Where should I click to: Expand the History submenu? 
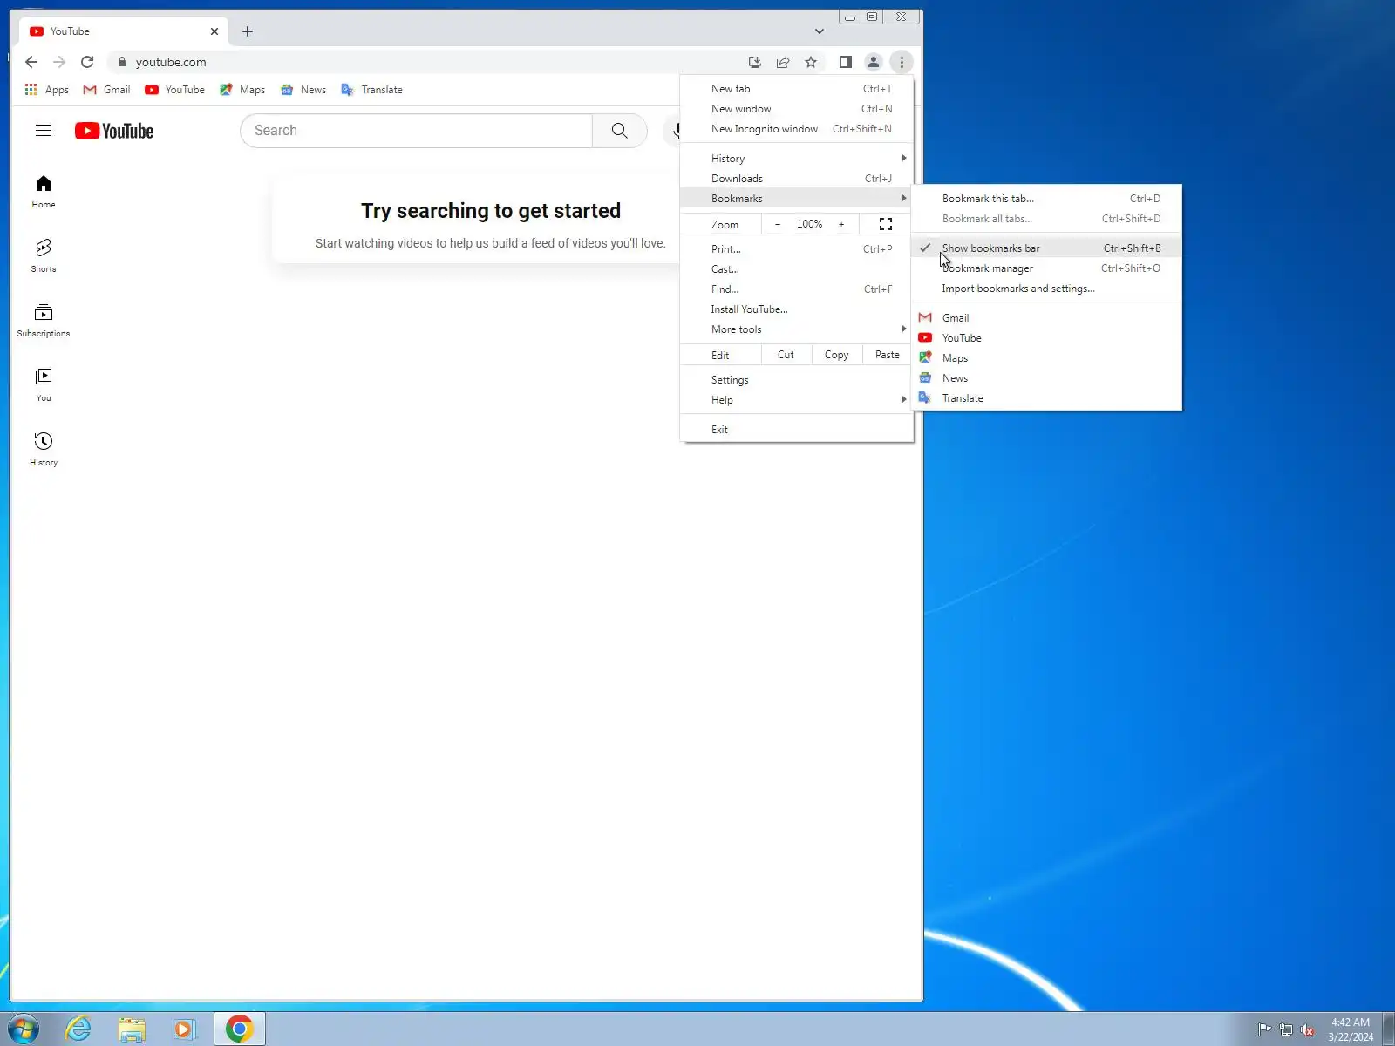pyautogui.click(x=797, y=159)
